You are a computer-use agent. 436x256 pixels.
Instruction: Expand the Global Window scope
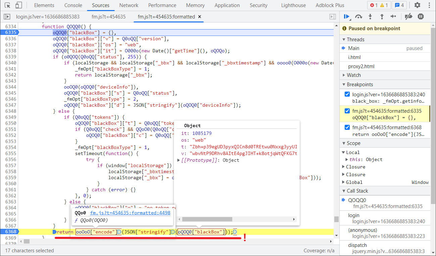pos(343,183)
